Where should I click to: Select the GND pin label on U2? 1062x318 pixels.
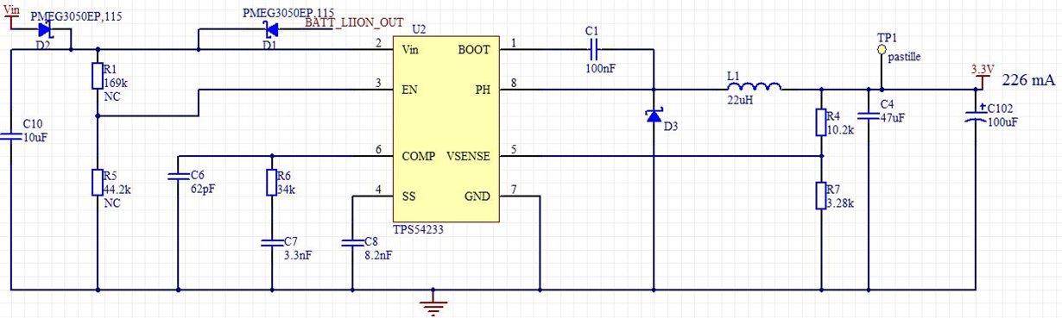tap(477, 196)
